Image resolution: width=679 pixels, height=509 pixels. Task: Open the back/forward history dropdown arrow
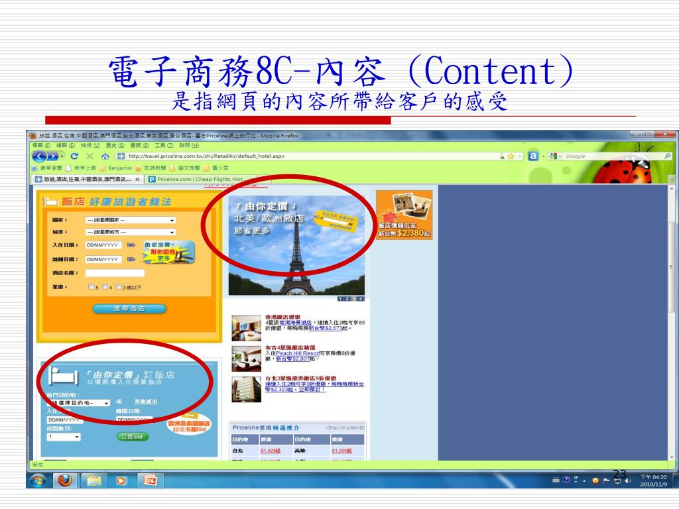62,156
